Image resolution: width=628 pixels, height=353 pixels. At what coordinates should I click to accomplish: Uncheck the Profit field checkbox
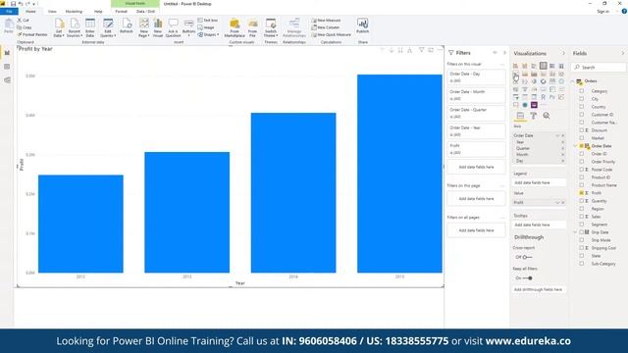582,193
